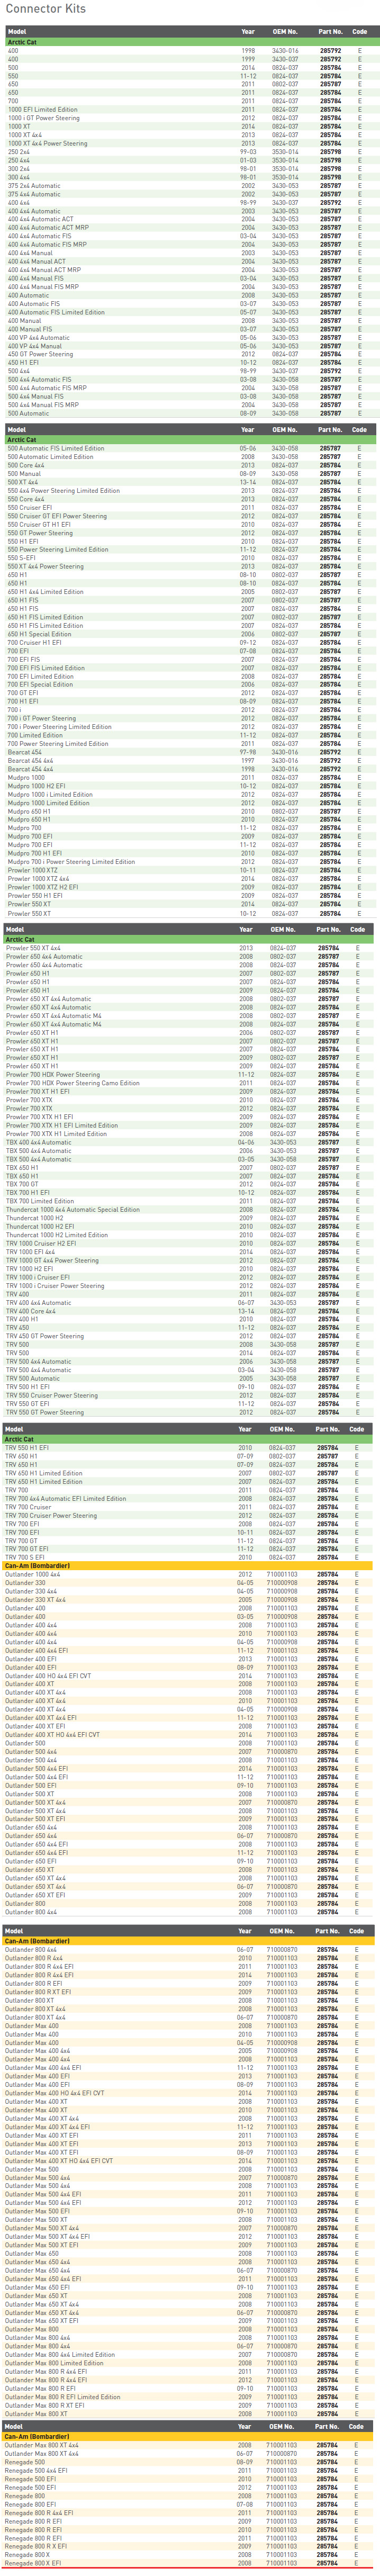Select the Outlander 330 row
Screen dimensions: 380x2576
coord(190,1583)
